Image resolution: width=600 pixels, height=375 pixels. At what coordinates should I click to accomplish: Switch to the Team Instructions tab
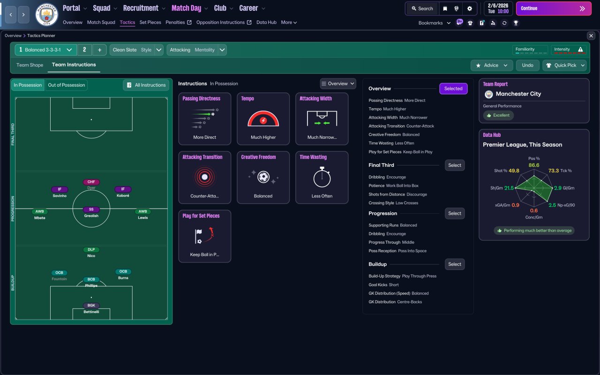(x=74, y=65)
